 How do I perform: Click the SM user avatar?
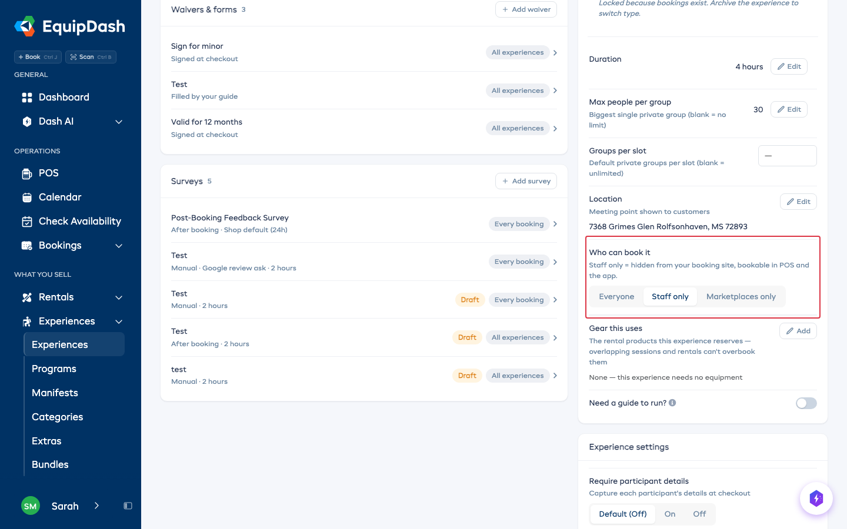click(31, 506)
